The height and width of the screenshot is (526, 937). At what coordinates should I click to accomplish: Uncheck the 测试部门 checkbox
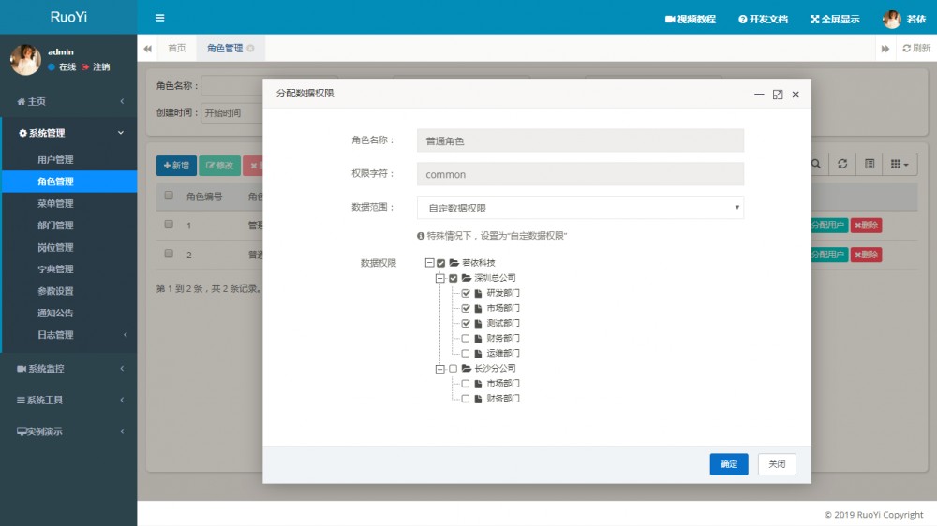coord(466,323)
